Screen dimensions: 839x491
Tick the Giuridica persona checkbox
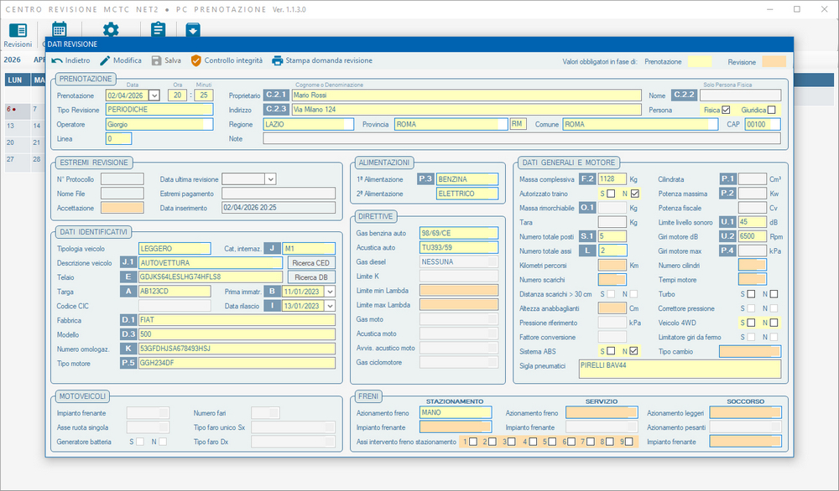[x=771, y=110]
